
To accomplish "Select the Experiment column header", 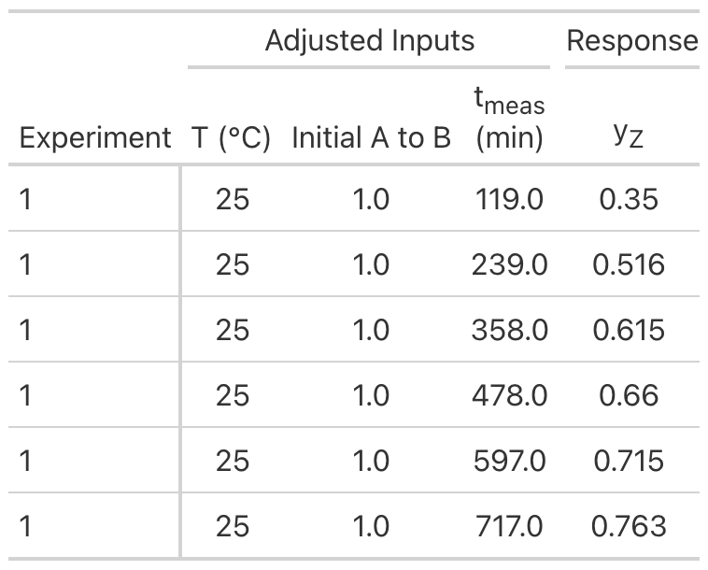I will click(x=95, y=137).
